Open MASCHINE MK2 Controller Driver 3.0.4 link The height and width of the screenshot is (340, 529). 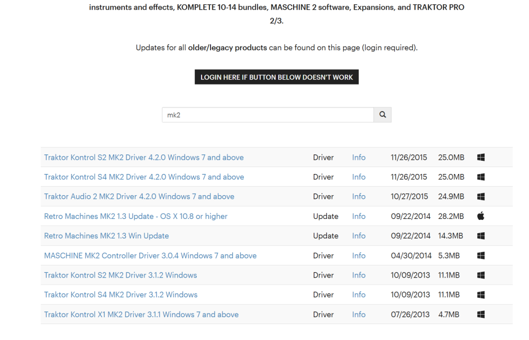pos(150,255)
